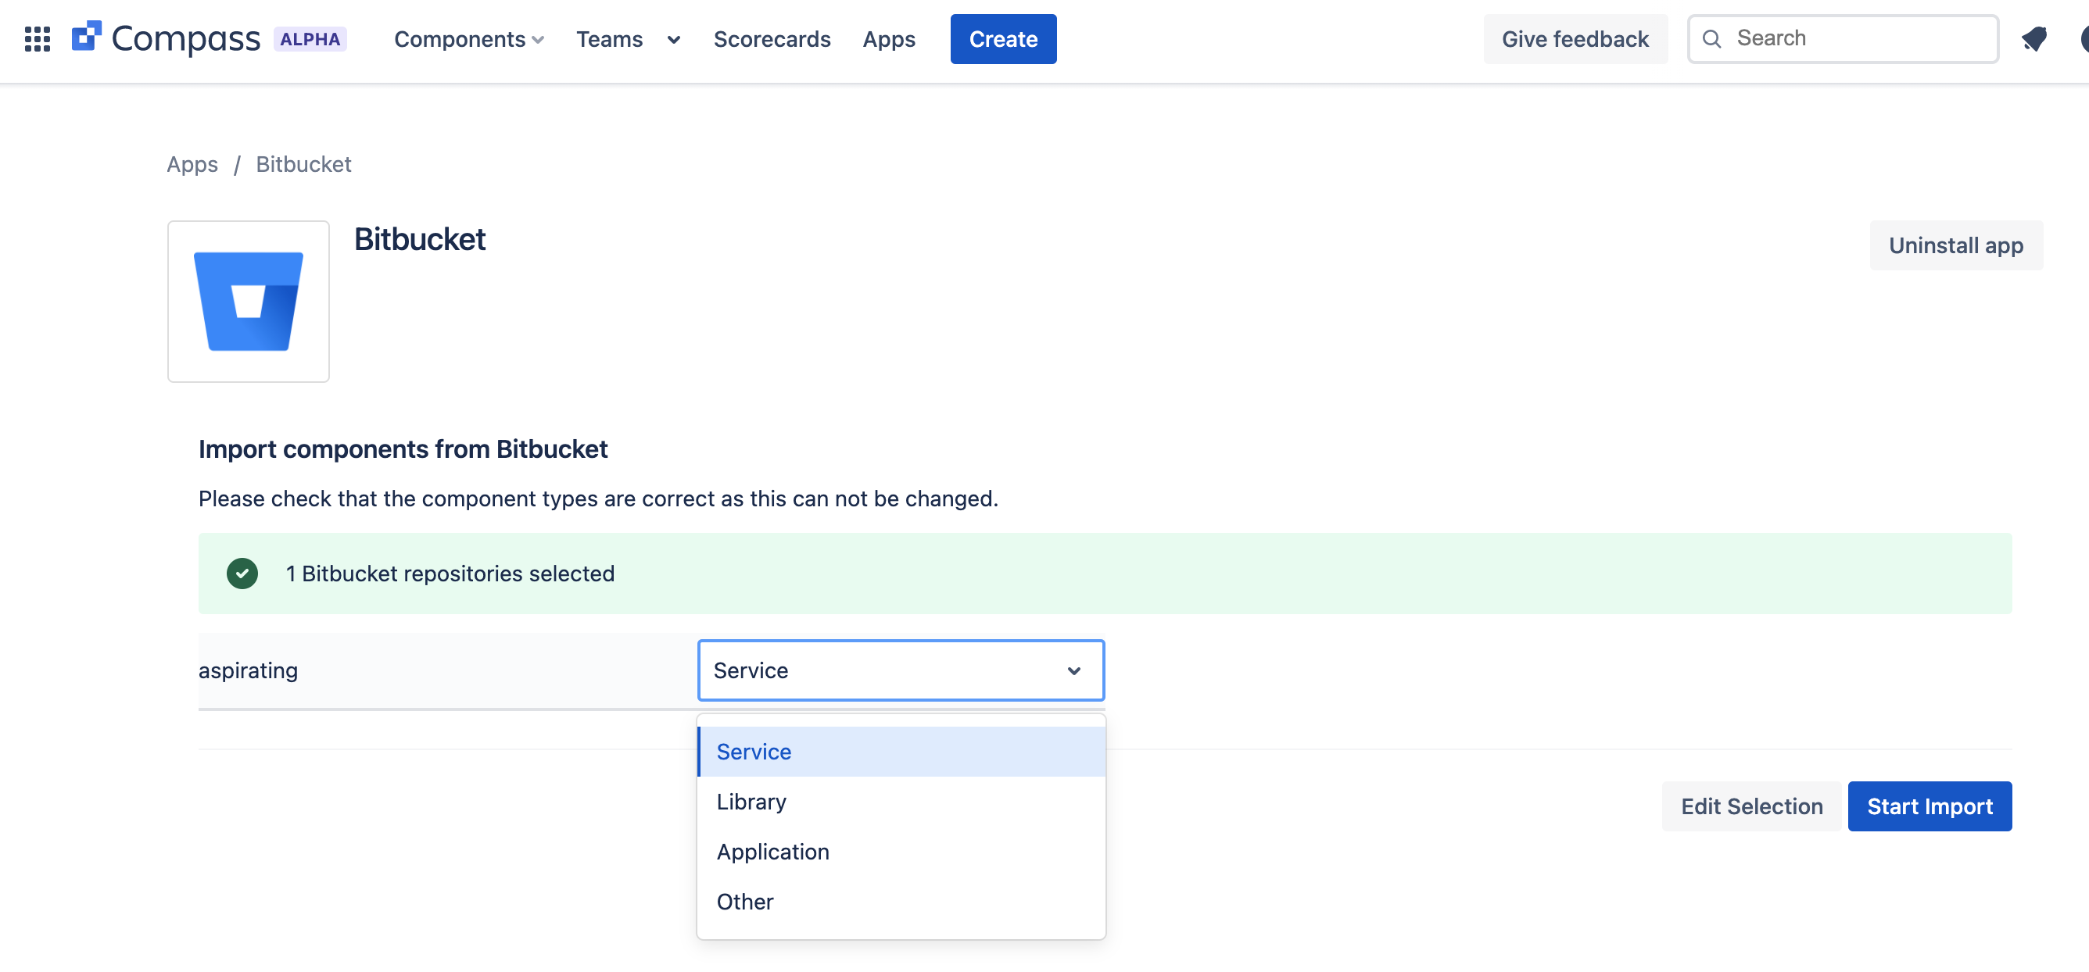Click the Edit Selection button

[1751, 806]
